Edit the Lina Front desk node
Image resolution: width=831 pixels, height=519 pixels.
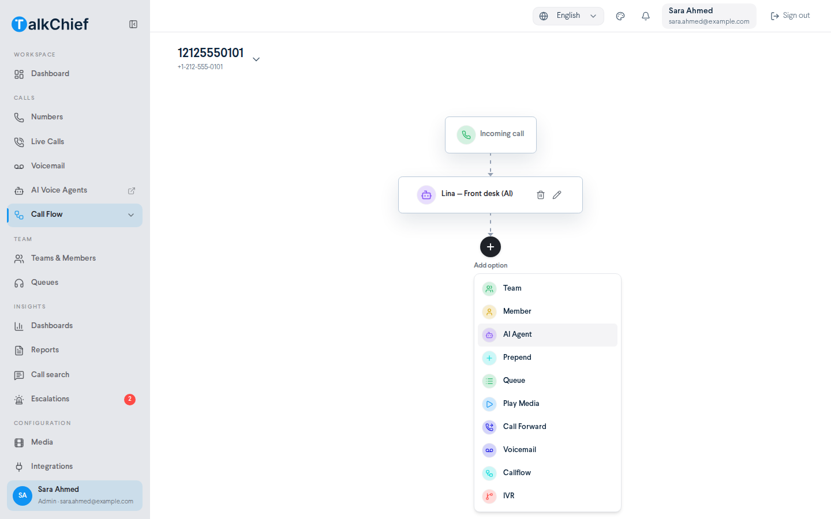(x=557, y=195)
